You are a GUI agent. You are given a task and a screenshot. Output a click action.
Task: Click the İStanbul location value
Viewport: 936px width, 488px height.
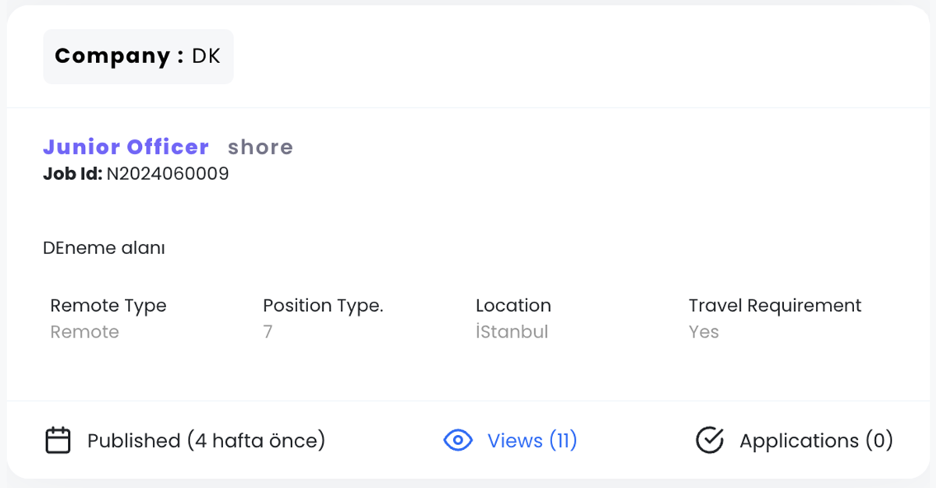[x=512, y=332]
